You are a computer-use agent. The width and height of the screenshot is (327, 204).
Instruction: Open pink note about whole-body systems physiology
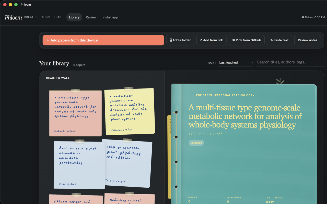(75, 113)
